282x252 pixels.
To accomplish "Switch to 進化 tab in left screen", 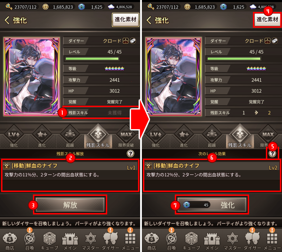I will [42, 137].
